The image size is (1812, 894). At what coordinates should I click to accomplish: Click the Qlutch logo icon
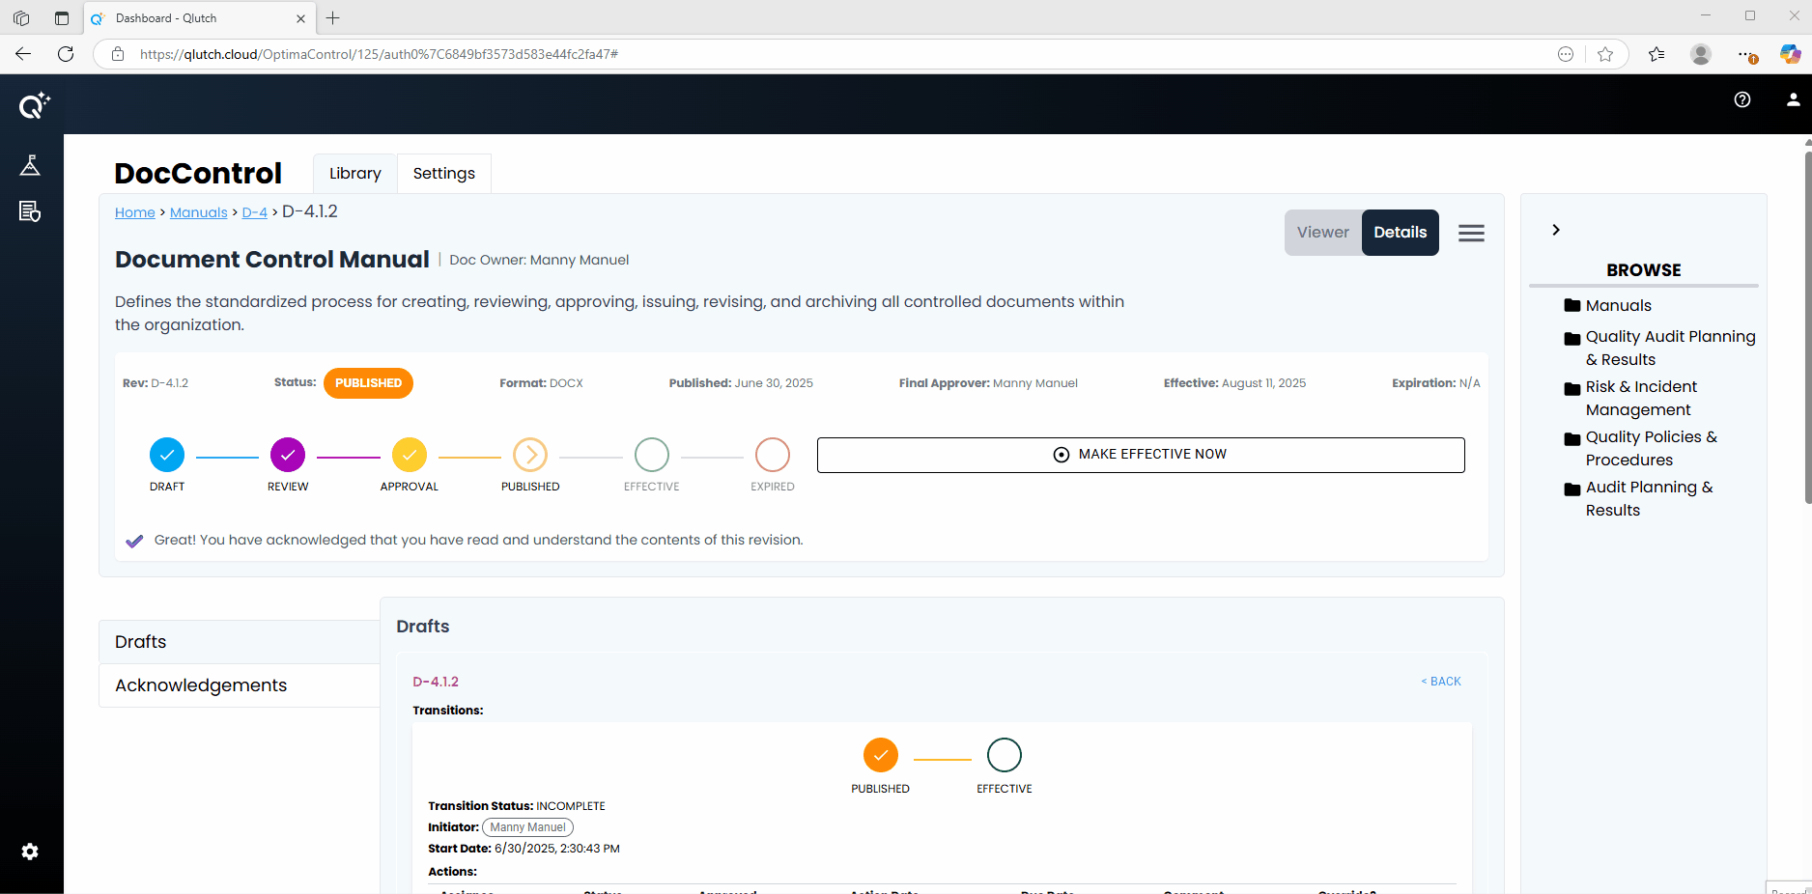(34, 104)
